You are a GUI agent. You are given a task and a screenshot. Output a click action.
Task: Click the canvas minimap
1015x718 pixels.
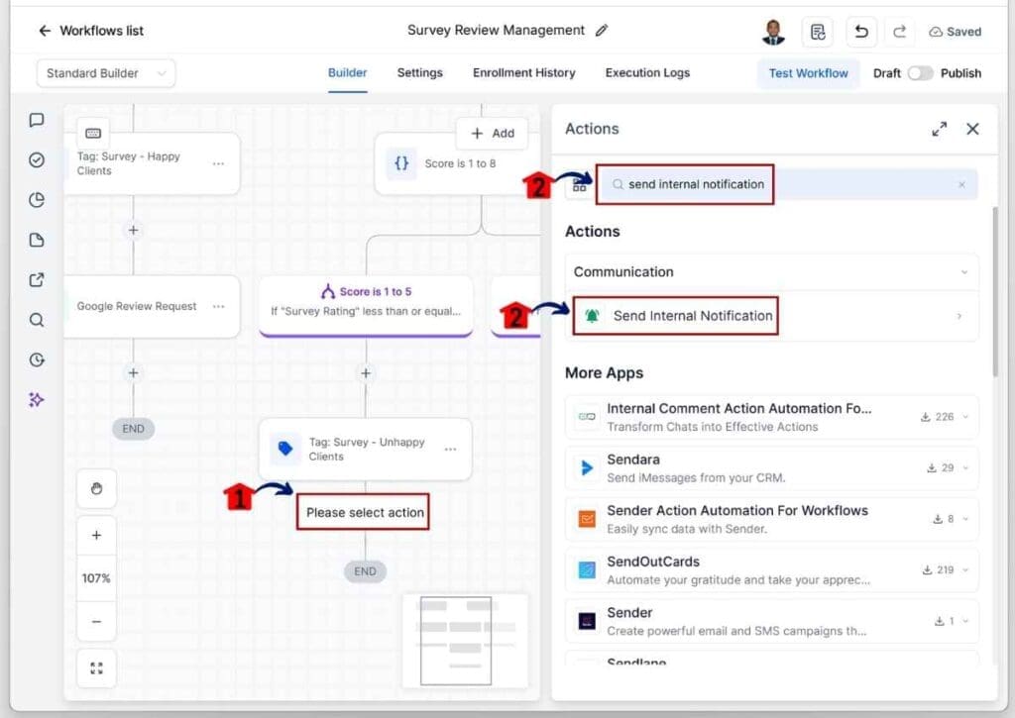pos(465,641)
